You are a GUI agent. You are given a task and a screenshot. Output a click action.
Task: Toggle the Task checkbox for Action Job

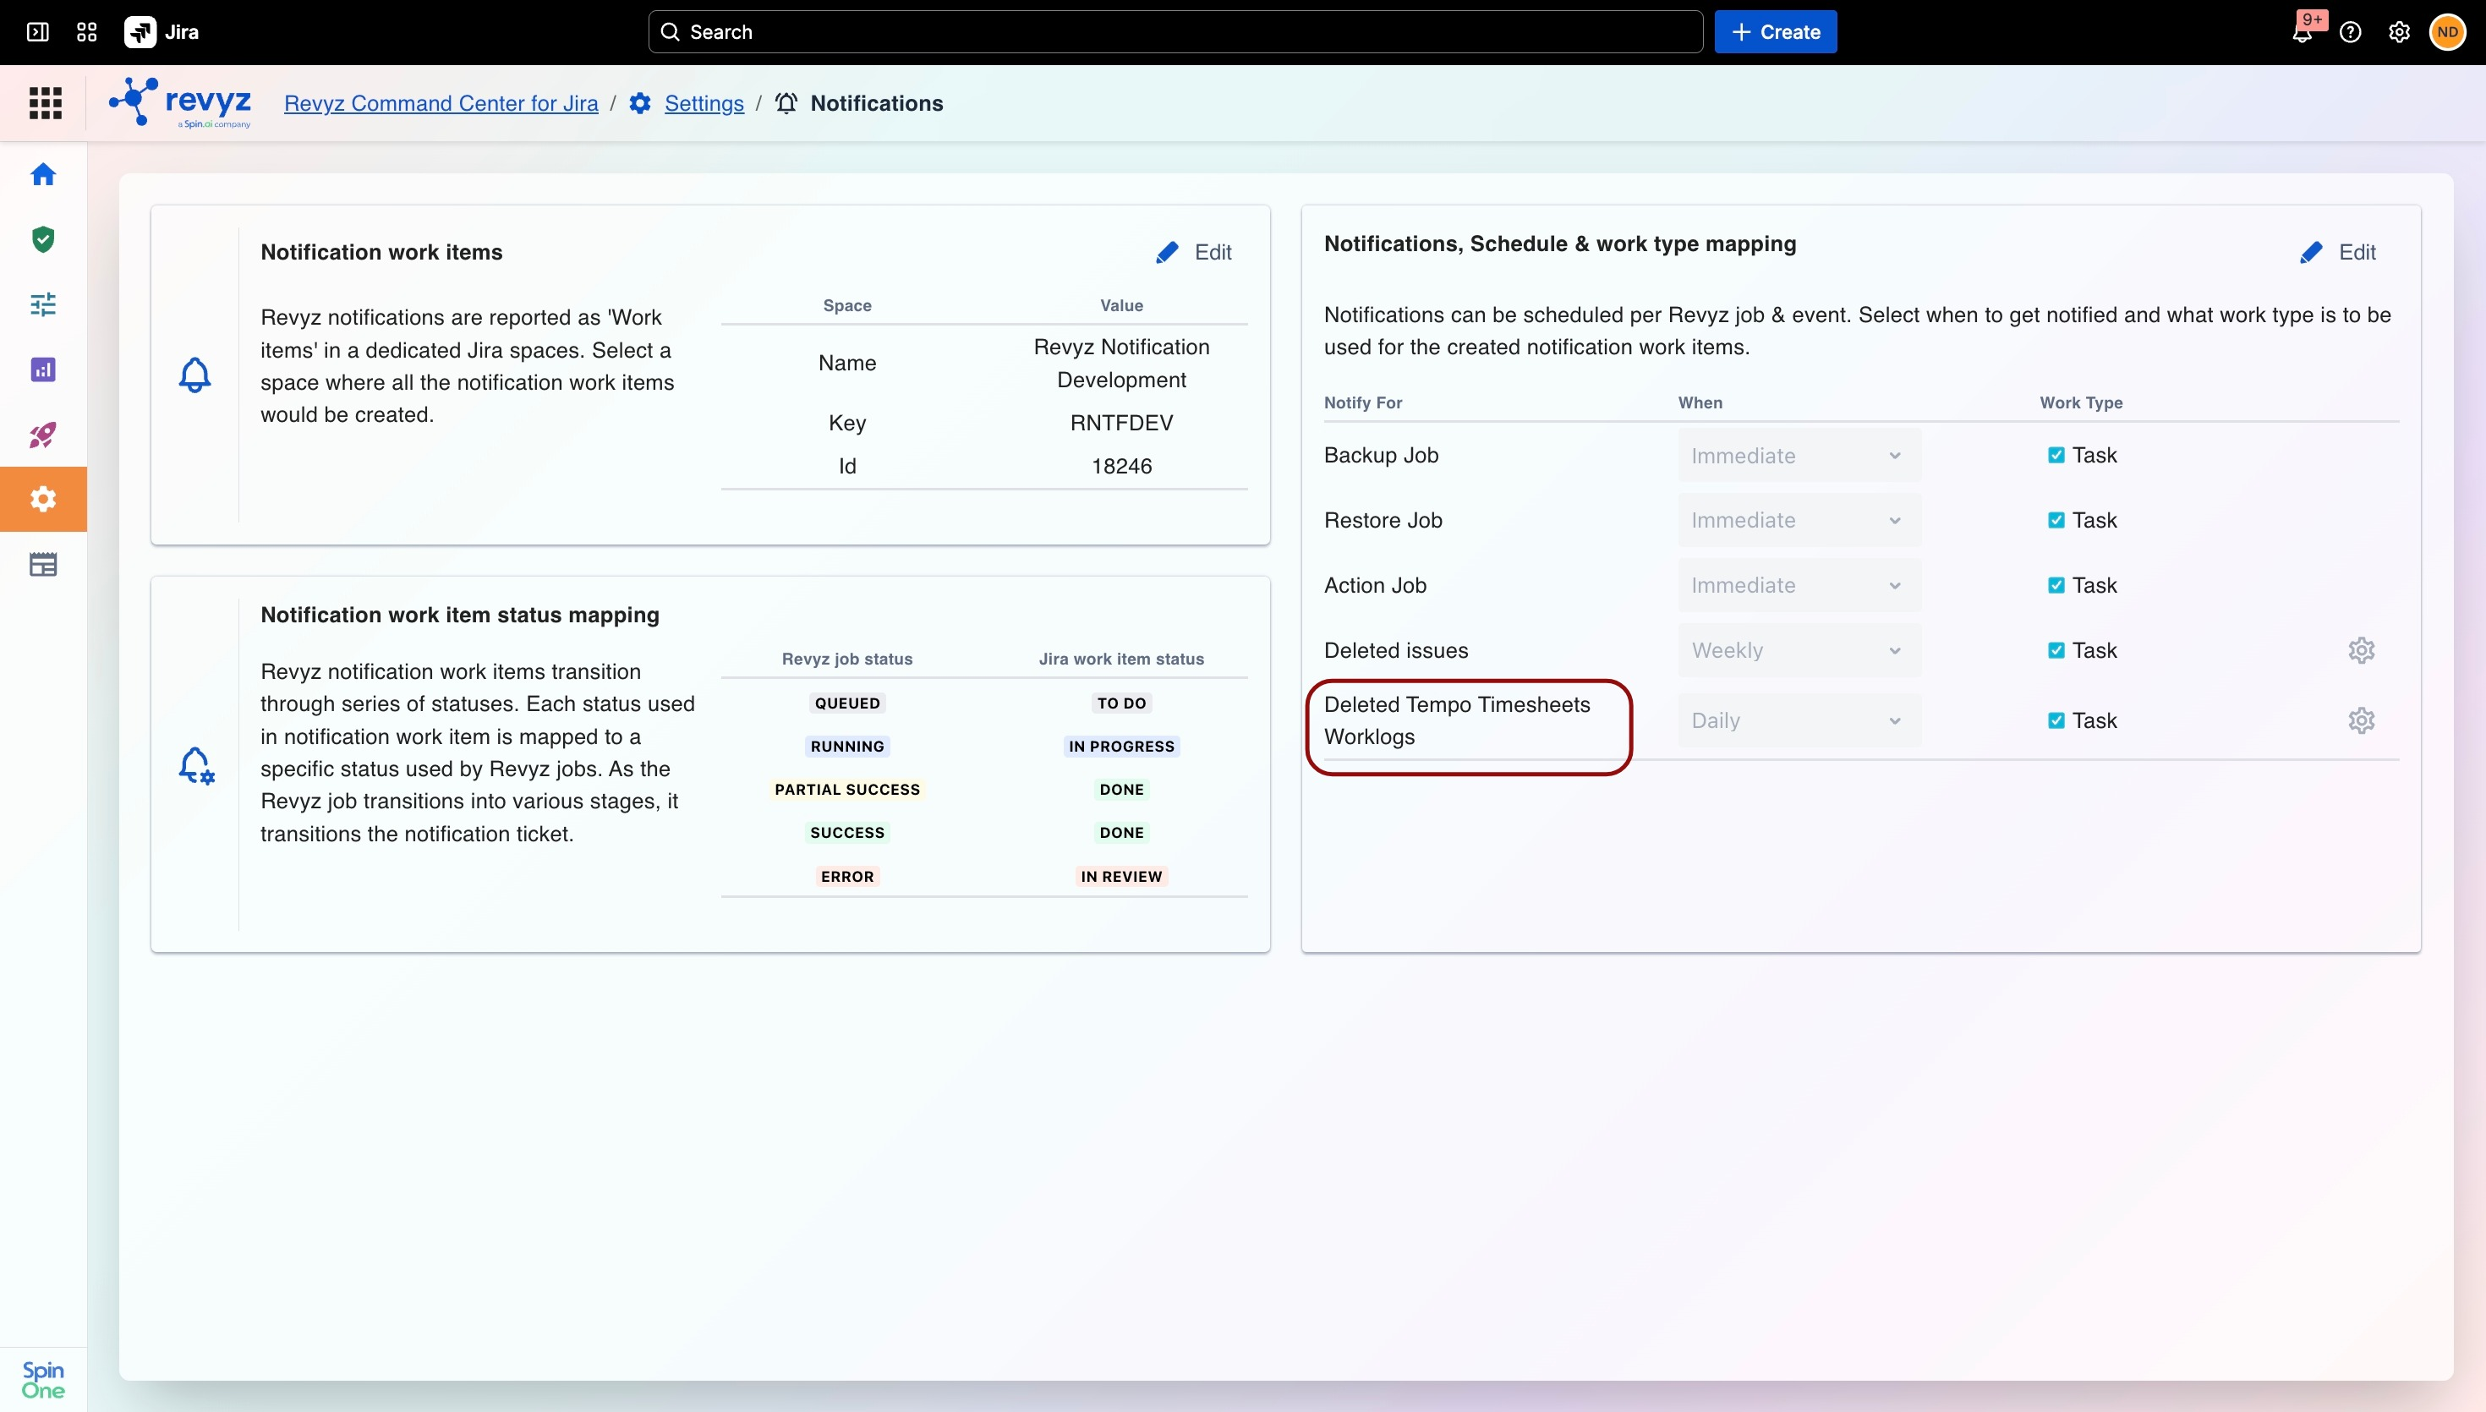tap(2056, 585)
